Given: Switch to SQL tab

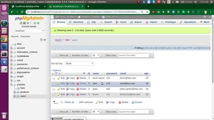Looking at the screenshot, I should click(92, 22).
